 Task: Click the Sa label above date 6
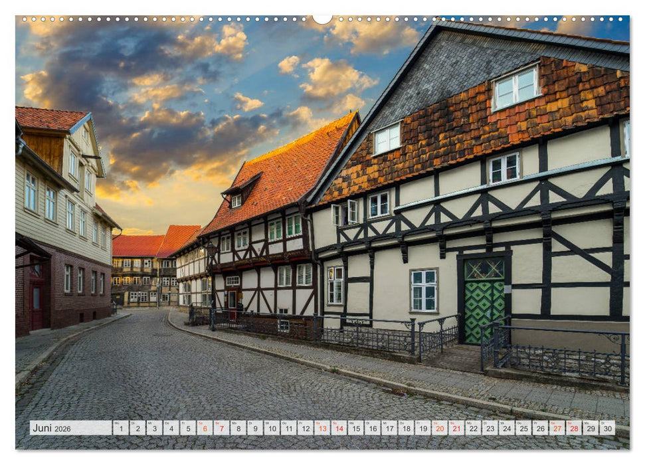point(201,422)
